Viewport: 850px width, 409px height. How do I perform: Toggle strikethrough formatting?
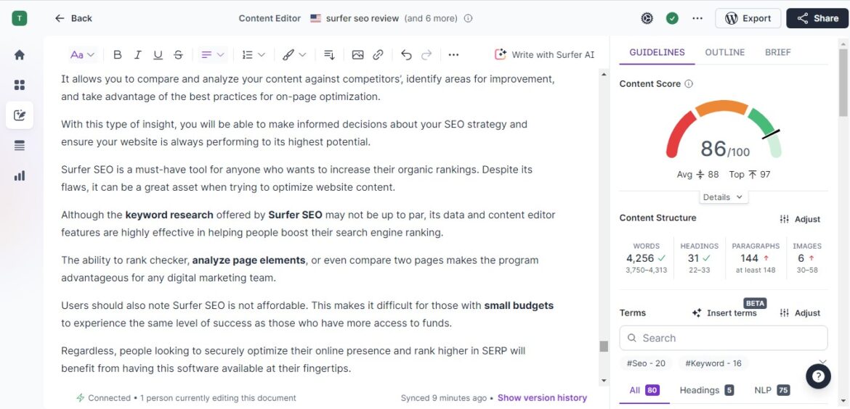178,54
